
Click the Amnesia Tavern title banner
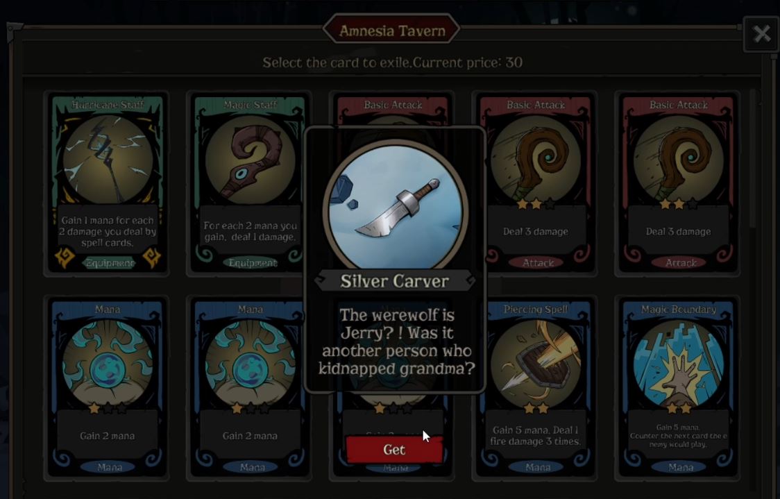[x=392, y=31]
